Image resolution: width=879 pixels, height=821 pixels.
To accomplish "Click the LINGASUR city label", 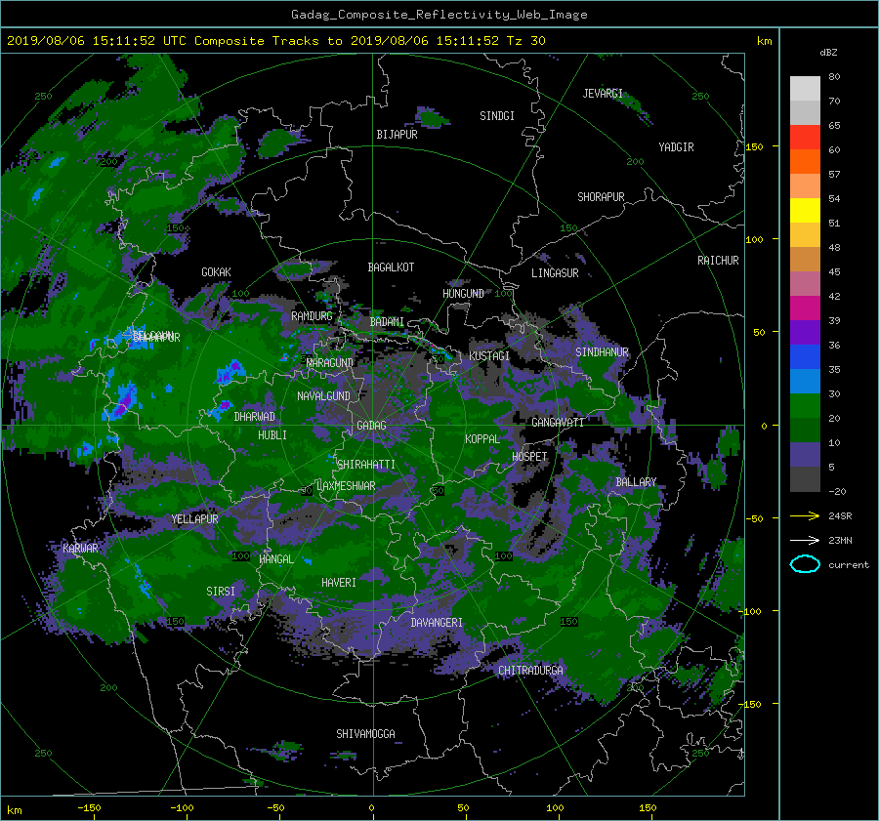I will point(555,273).
